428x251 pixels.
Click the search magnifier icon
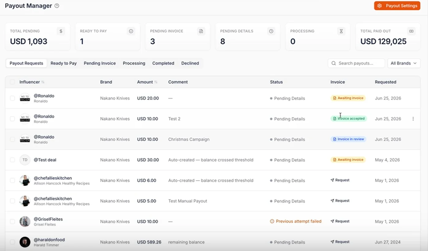pos(334,63)
